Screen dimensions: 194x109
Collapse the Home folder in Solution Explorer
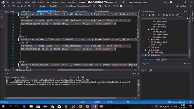[x=148, y=29]
